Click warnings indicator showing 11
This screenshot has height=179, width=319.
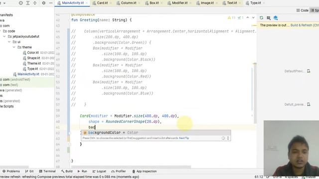click(x=231, y=18)
